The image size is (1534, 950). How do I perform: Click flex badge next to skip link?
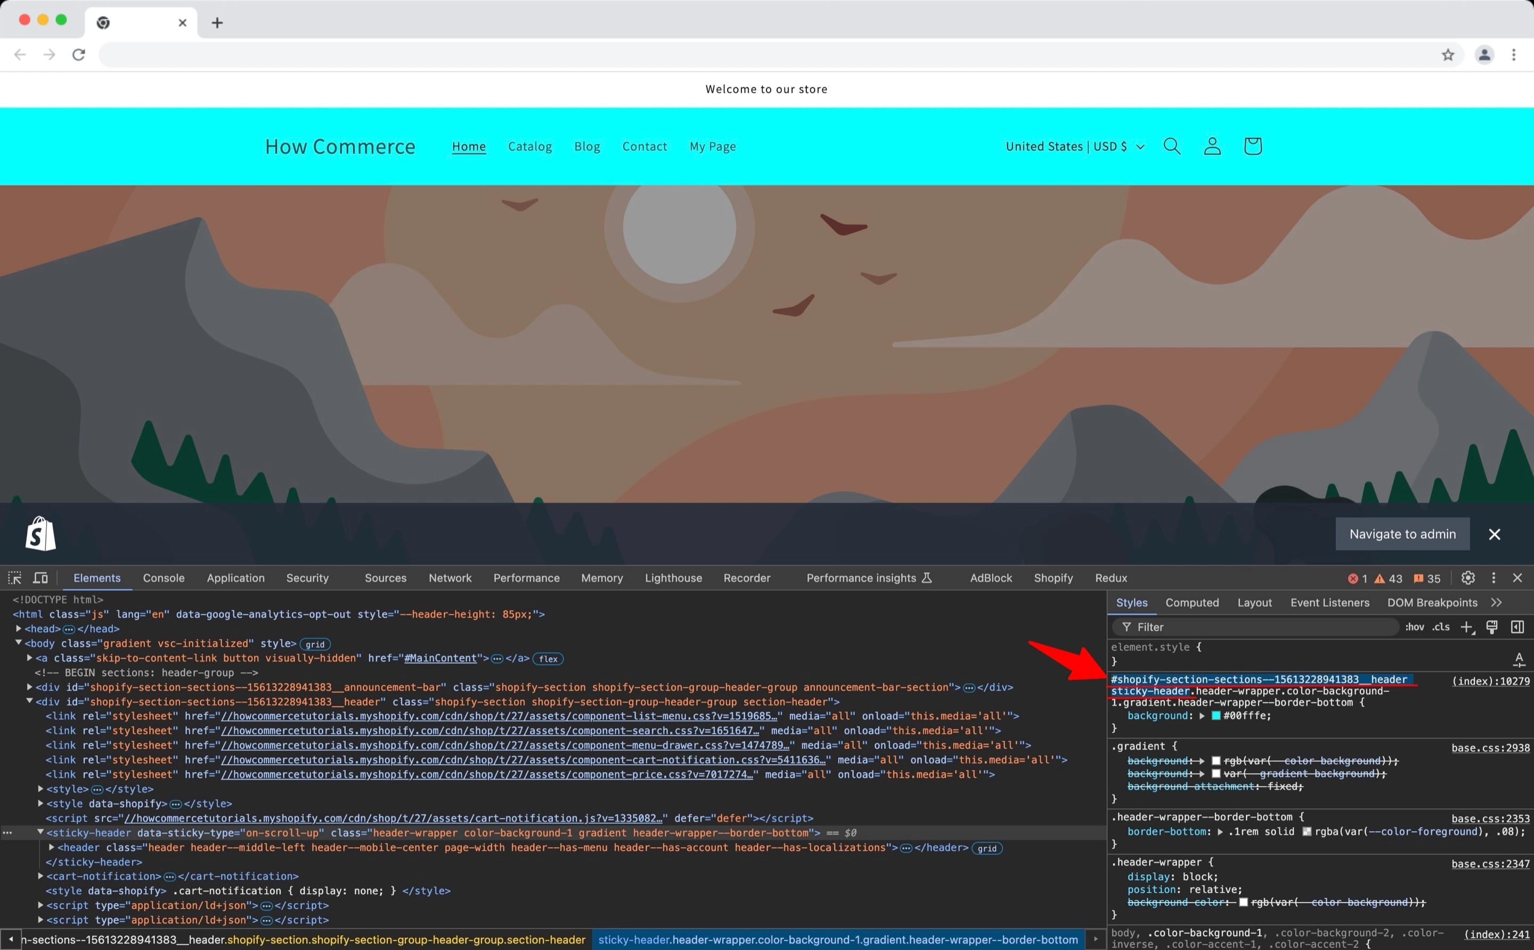pyautogui.click(x=548, y=659)
